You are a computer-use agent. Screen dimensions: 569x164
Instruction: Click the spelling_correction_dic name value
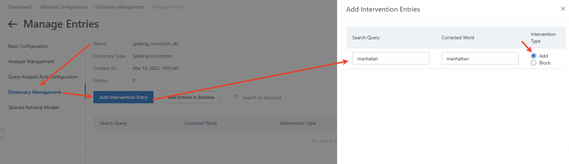click(x=156, y=44)
